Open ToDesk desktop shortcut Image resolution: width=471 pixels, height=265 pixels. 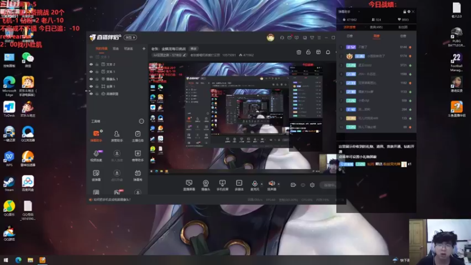[x=9, y=110]
